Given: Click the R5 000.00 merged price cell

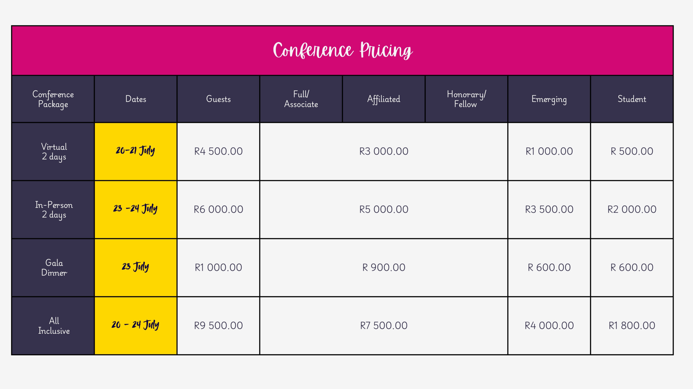Looking at the screenshot, I should tap(384, 210).
